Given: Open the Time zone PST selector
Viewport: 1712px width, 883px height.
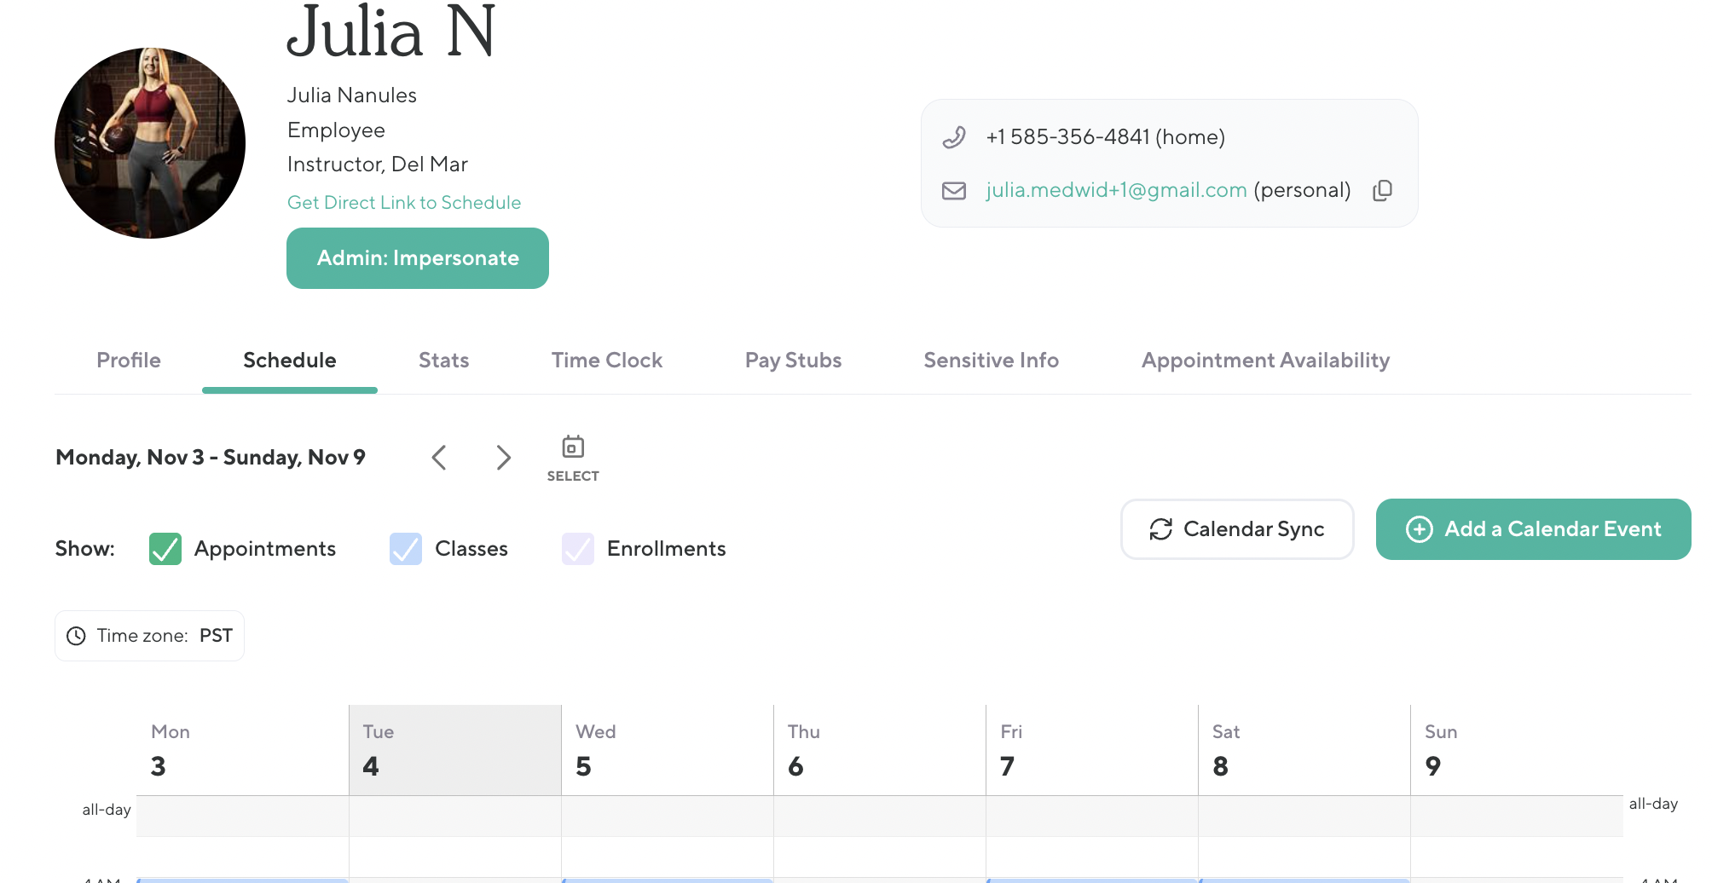Looking at the screenshot, I should click(150, 636).
